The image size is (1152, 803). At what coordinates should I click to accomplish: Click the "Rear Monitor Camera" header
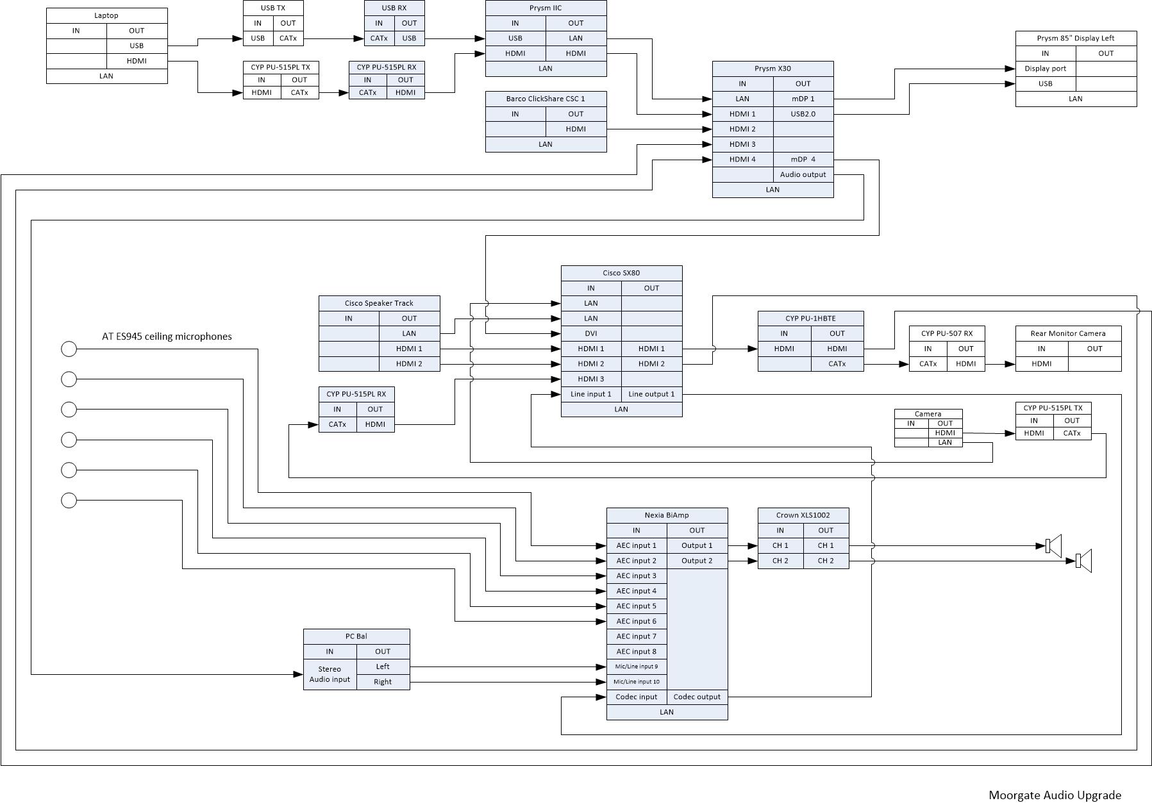point(1068,333)
